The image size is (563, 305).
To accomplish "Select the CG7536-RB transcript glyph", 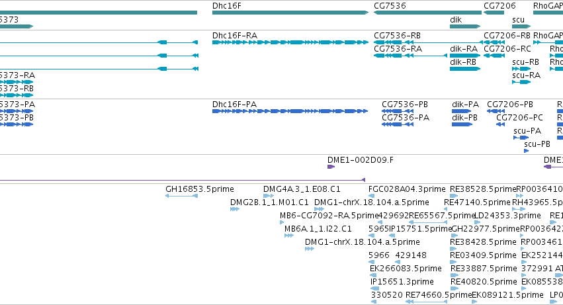I will pos(427,42).
